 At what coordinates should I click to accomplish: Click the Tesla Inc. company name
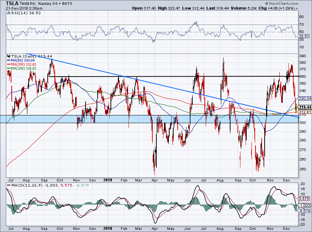(28, 4)
